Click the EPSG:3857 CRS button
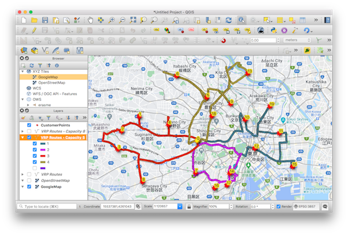 pos(306,206)
